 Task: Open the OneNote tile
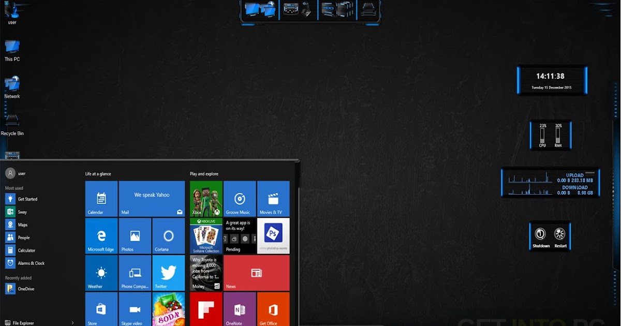tap(240, 309)
